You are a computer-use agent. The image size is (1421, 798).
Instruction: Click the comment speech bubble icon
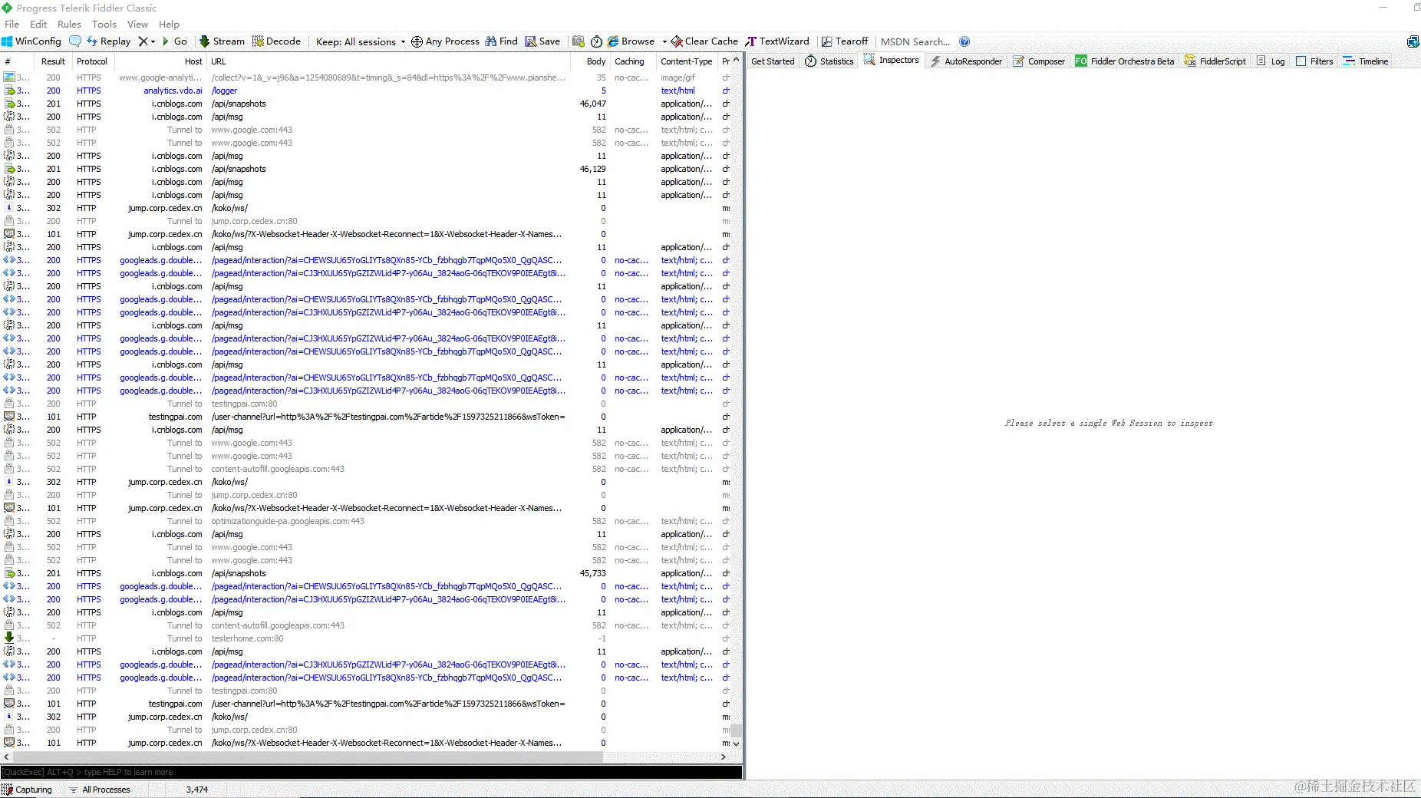pos(75,41)
